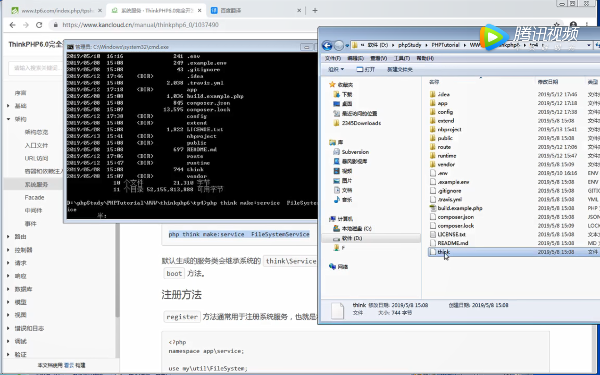Expand the 路由 docs section
600x375 pixels.
(x=8, y=236)
